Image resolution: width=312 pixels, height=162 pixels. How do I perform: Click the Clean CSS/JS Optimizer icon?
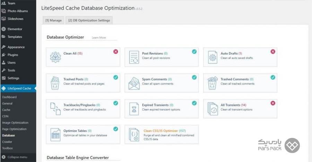coord(134,135)
